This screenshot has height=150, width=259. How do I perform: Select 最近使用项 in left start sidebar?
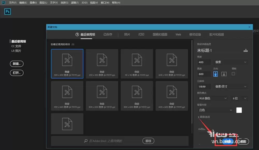18,41
